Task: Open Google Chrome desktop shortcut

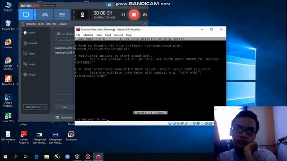Action: [x=8, y=64]
